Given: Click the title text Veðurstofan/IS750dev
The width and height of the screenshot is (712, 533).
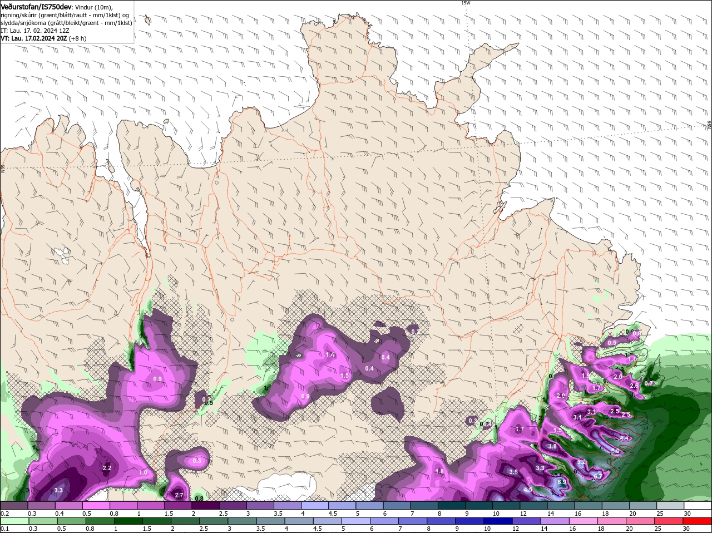Looking at the screenshot, I should (36, 6).
